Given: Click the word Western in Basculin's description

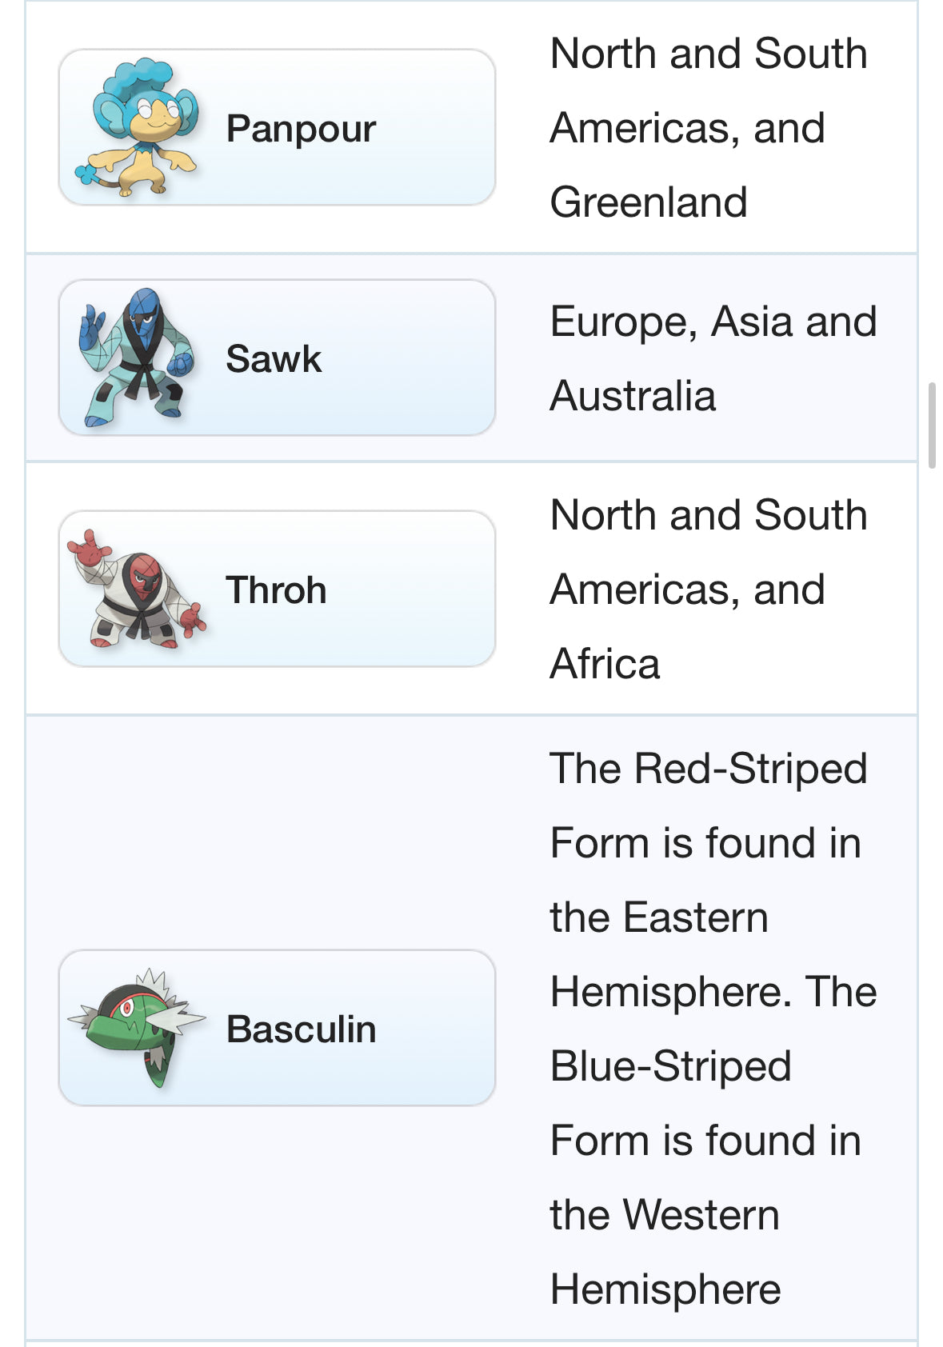Looking at the screenshot, I should tap(701, 1215).
